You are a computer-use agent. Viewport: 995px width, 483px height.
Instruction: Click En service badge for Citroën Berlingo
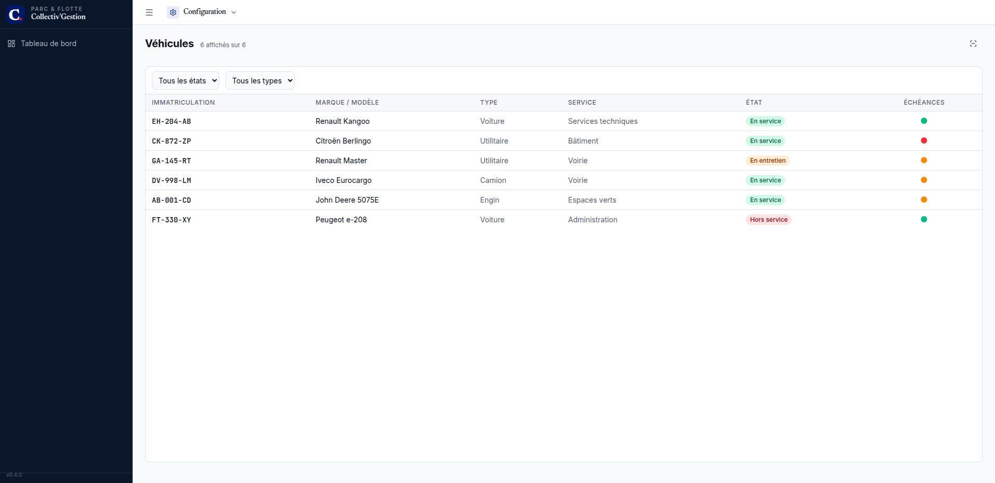[765, 141]
